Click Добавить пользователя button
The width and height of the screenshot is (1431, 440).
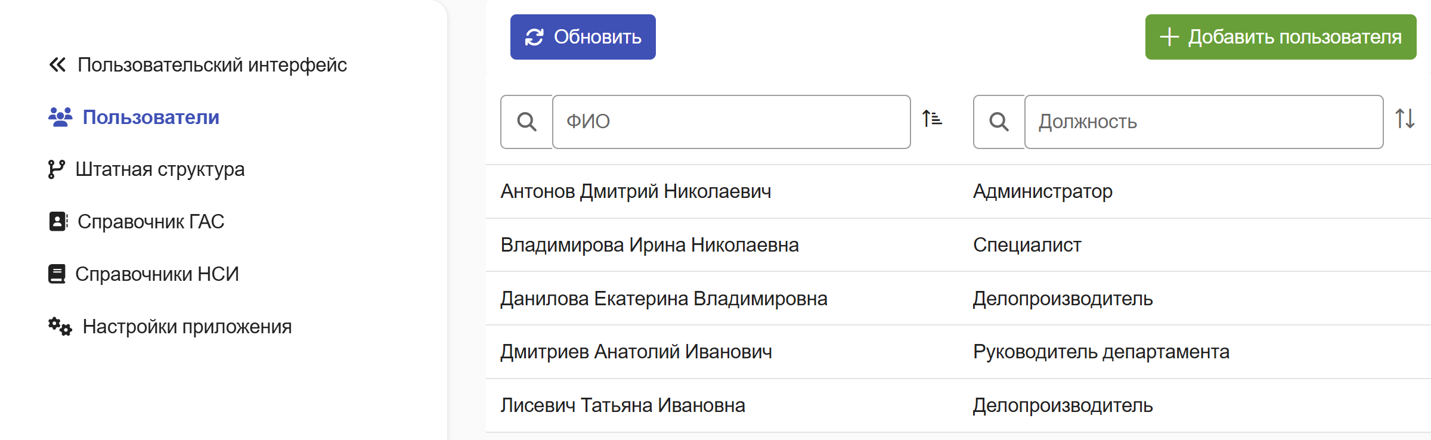coord(1281,37)
